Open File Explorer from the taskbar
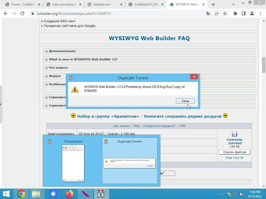 coord(36,194)
